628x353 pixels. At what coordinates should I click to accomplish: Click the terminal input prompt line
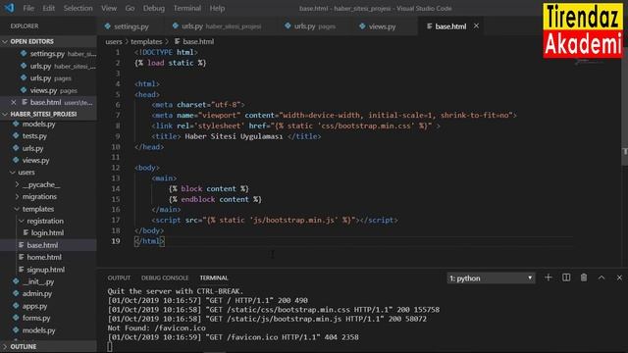pyautogui.click(x=110, y=346)
